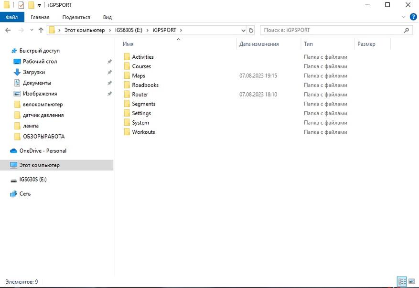Switch to the Вид ribbon tab
This screenshot has width=419, height=288.
[107, 17]
